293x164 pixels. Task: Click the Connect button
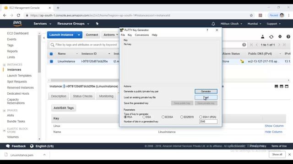point(92,35)
